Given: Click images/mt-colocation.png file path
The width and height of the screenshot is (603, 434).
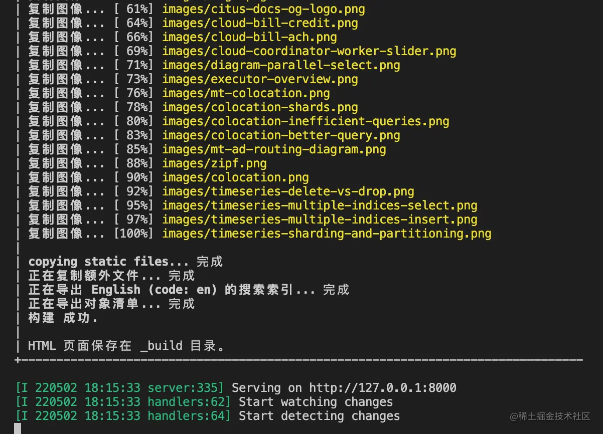Looking at the screenshot, I should (x=246, y=93).
